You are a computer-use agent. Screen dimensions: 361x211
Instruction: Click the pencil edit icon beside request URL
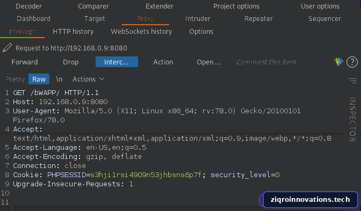click(x=7, y=48)
